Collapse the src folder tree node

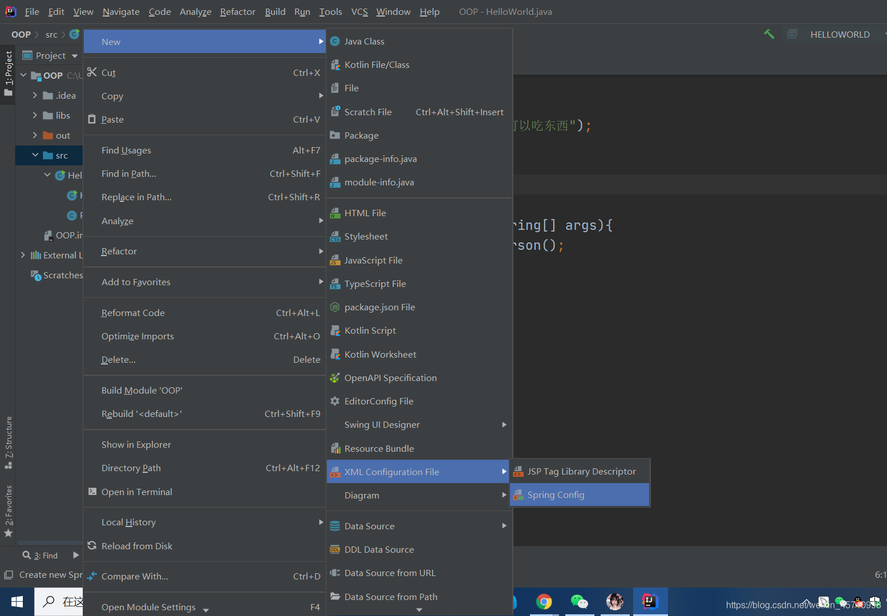click(35, 155)
